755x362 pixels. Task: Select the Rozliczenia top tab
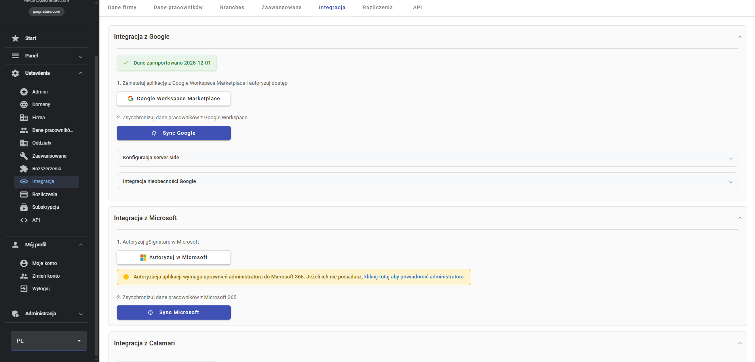(x=378, y=8)
